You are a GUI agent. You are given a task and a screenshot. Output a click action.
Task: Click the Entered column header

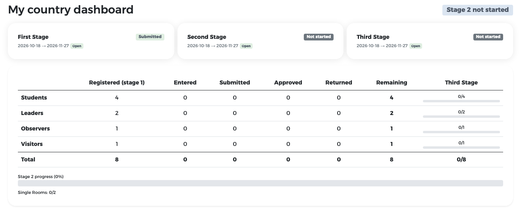pyautogui.click(x=185, y=82)
